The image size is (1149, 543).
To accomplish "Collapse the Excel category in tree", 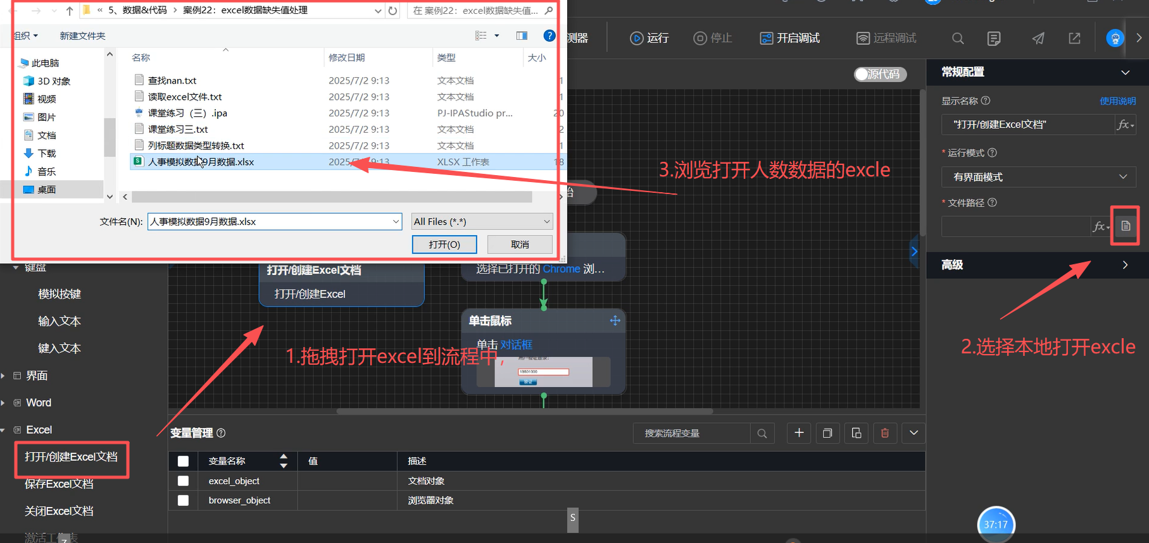I will click(x=3, y=430).
